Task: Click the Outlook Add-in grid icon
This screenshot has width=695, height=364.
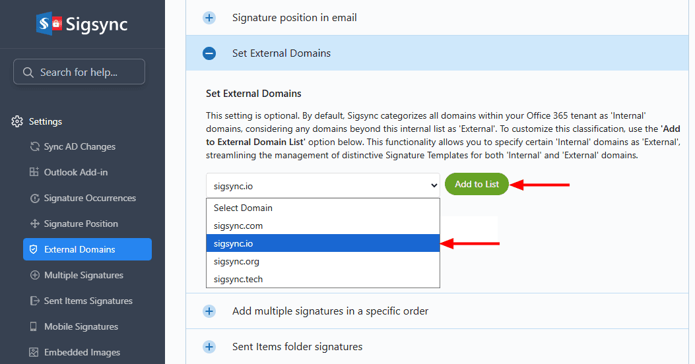Action: 35,172
